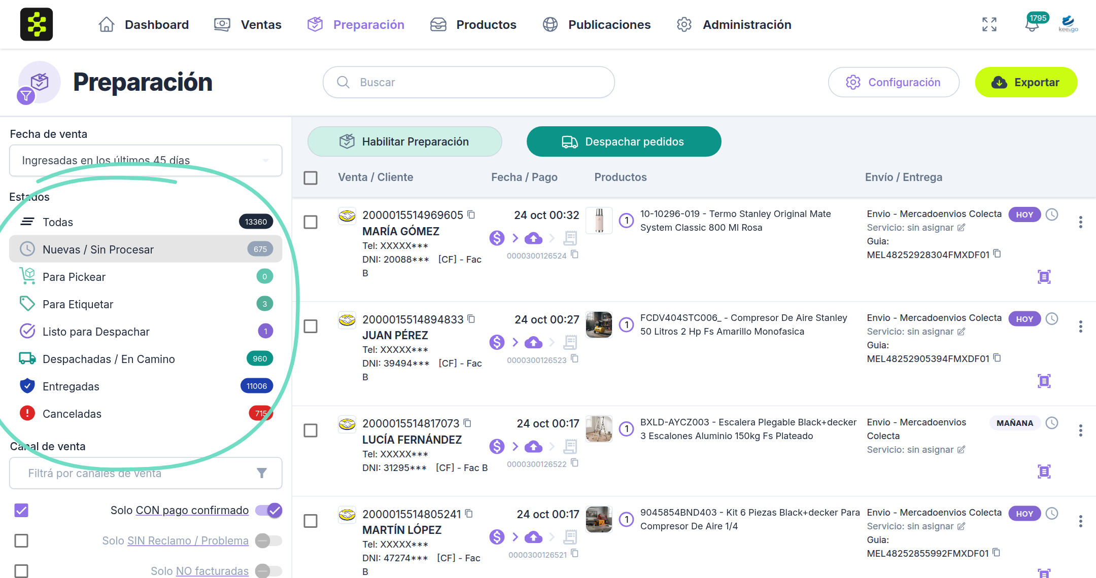Click the Configuración button
The width and height of the screenshot is (1096, 578).
[894, 82]
